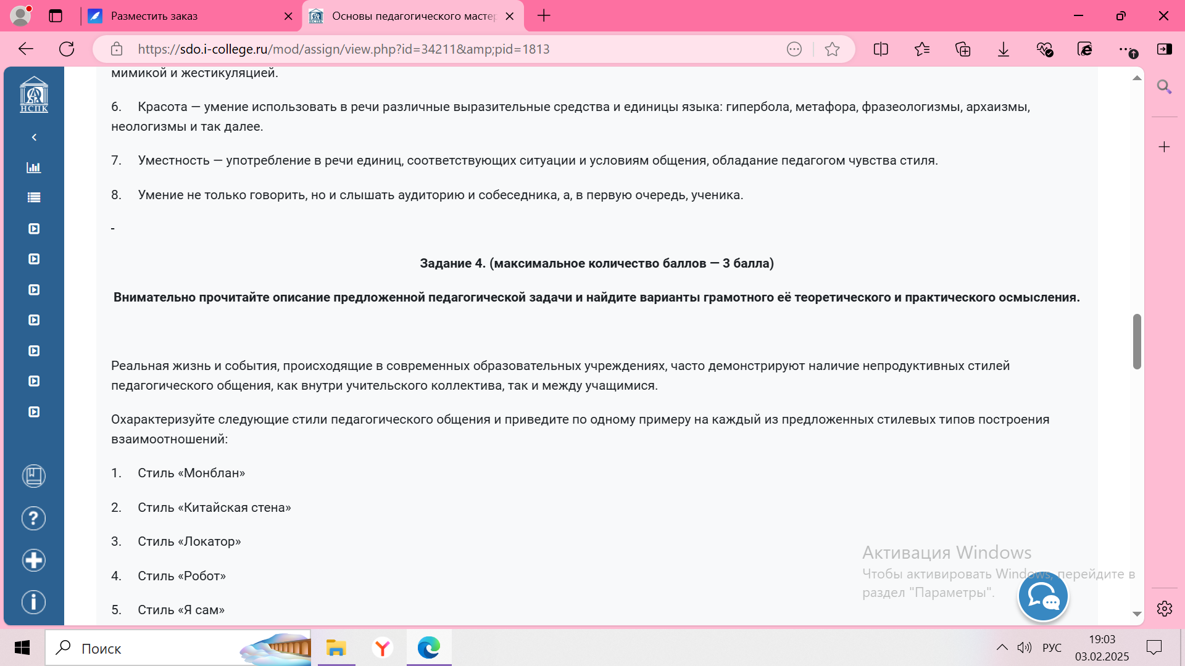Click the plus circle icon in the sidebar
The width and height of the screenshot is (1185, 666).
34,560
